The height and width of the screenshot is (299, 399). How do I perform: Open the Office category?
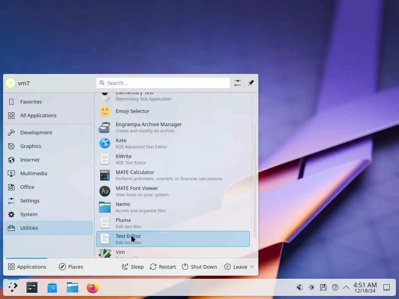(49, 187)
